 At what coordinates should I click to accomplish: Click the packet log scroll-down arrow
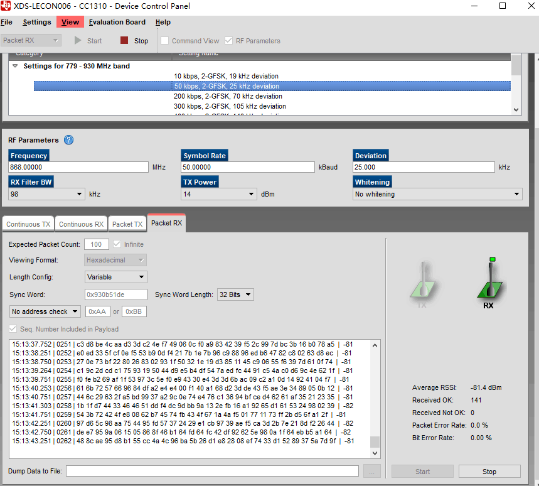point(375,453)
